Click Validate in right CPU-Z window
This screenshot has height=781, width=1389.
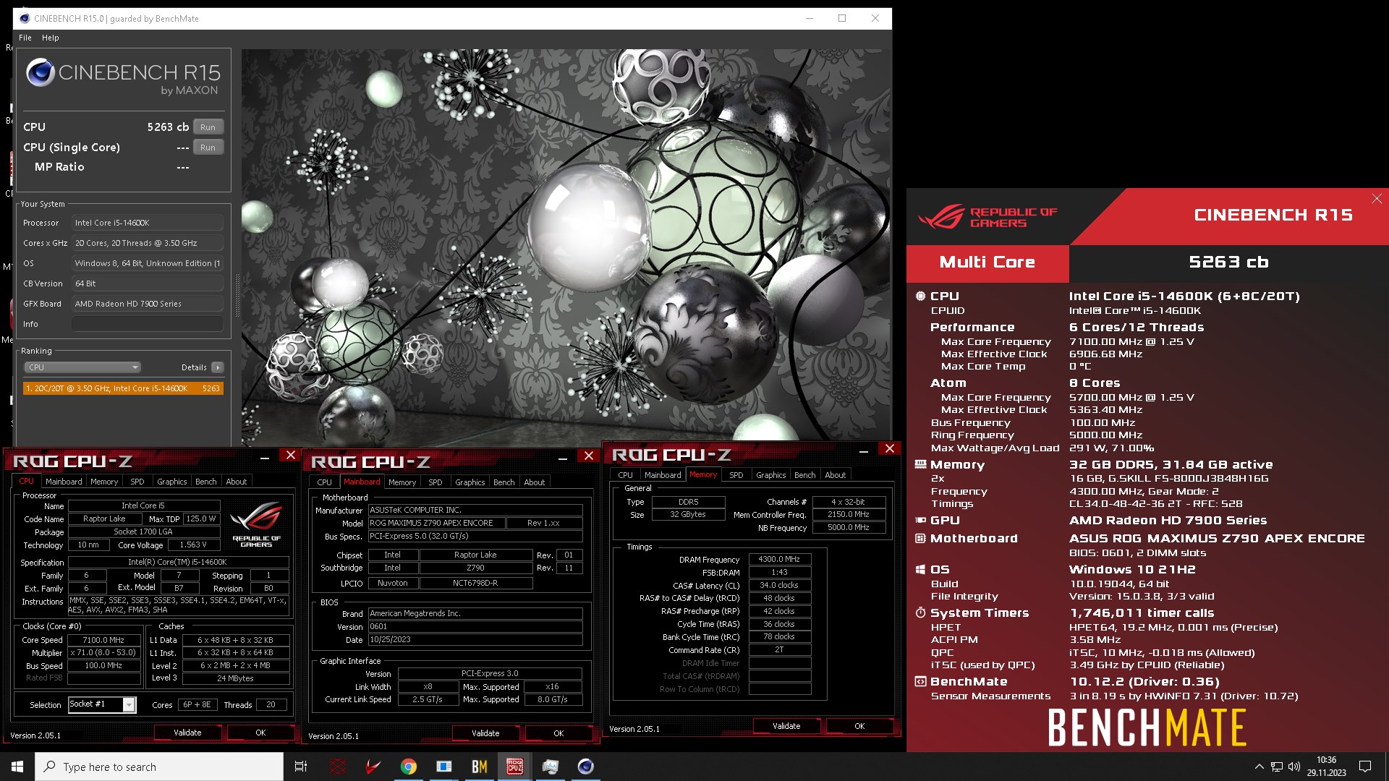786,726
